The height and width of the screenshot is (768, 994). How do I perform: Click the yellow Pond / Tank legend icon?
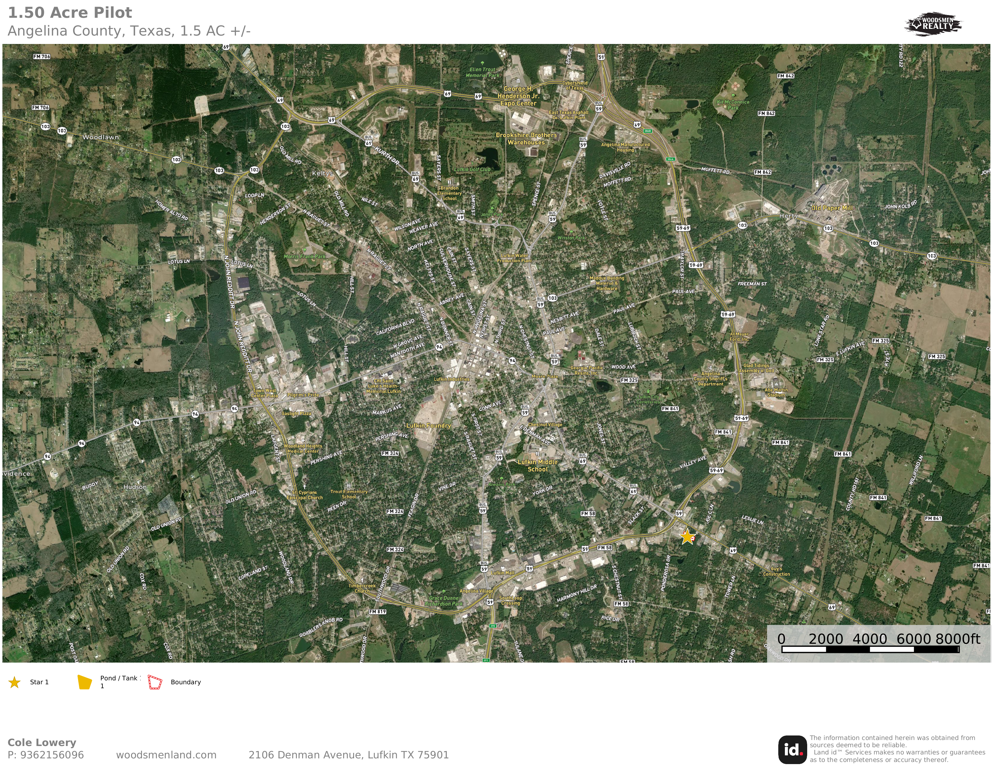tap(85, 682)
